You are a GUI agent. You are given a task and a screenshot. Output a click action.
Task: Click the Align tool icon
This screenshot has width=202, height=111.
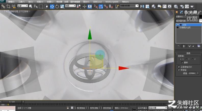[x=147, y=6]
